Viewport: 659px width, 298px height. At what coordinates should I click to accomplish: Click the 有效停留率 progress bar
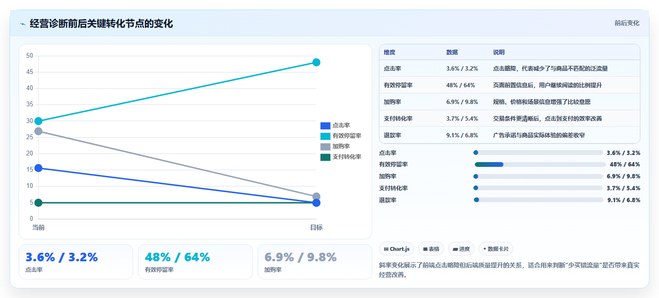coord(540,164)
